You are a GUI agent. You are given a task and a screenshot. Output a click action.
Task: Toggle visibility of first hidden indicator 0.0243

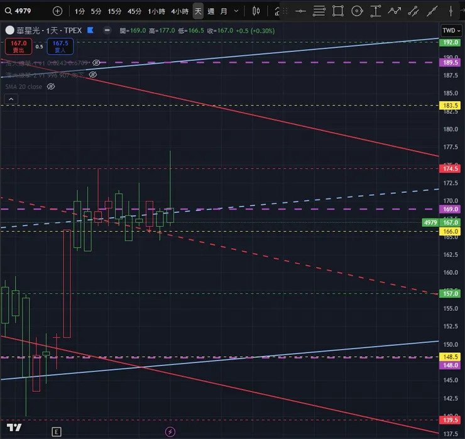point(96,63)
